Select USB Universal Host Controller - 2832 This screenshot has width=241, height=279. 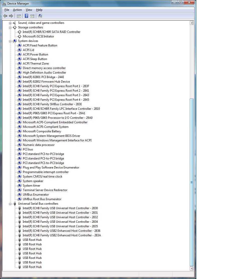click(x=60, y=217)
